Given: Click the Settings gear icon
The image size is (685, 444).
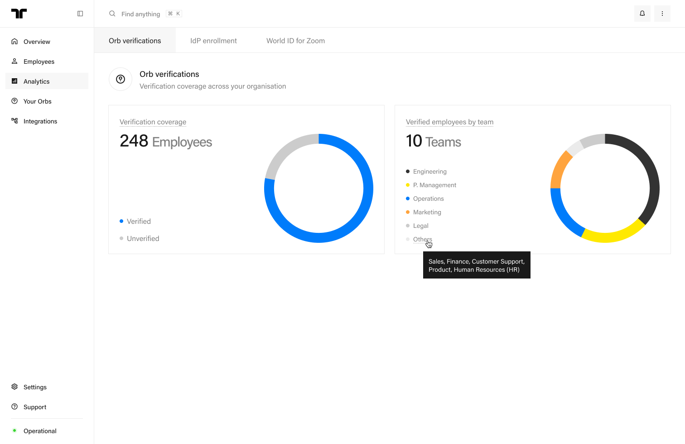Looking at the screenshot, I should click(x=14, y=387).
